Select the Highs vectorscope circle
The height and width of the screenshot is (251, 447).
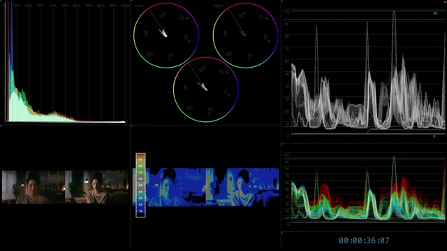tap(245, 36)
